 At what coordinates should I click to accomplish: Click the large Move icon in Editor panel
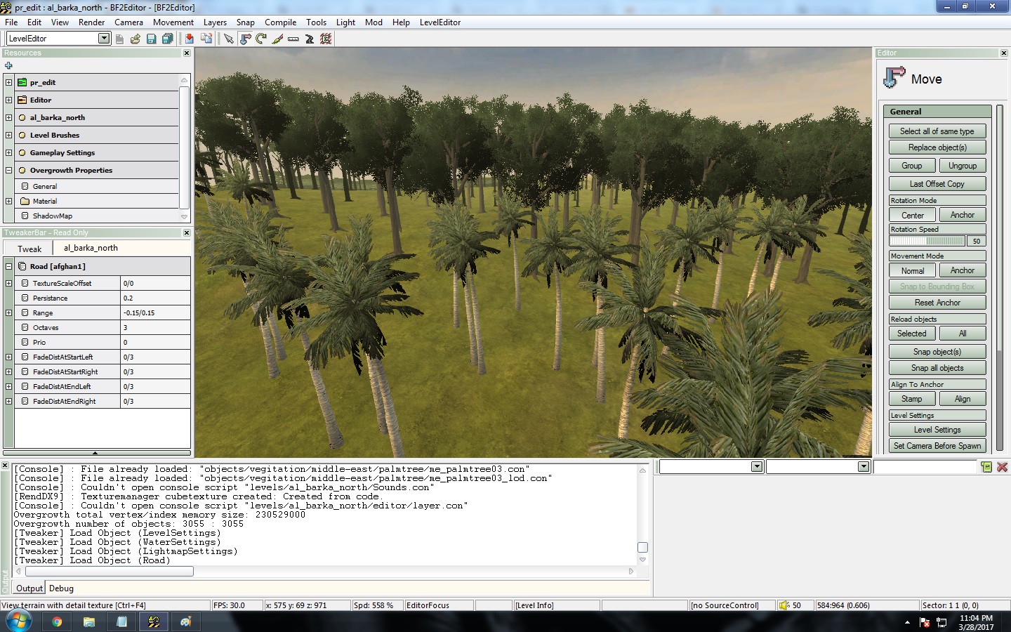tap(894, 77)
